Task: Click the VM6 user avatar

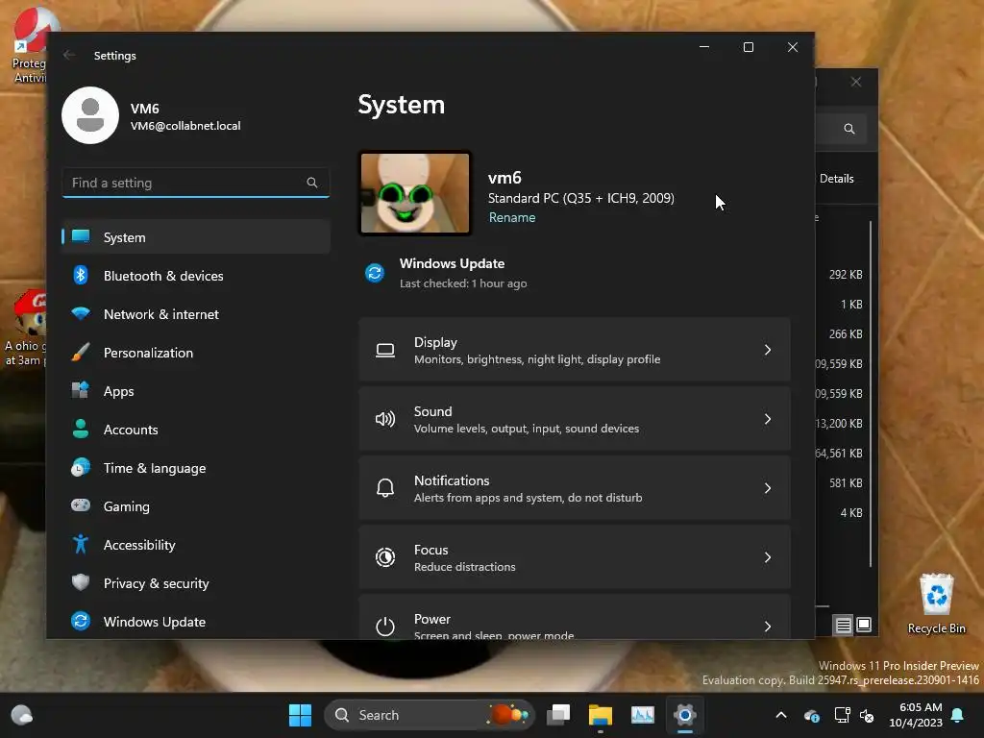Action: tap(90, 115)
